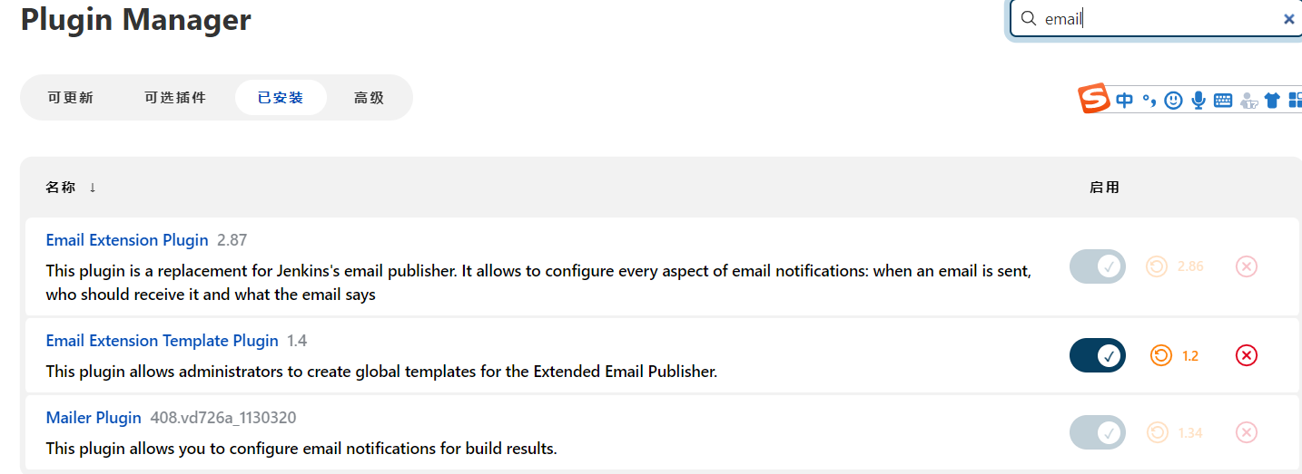The image size is (1302, 474).
Task: Toggle the Email Extension Plugin switch
Action: pos(1097,266)
